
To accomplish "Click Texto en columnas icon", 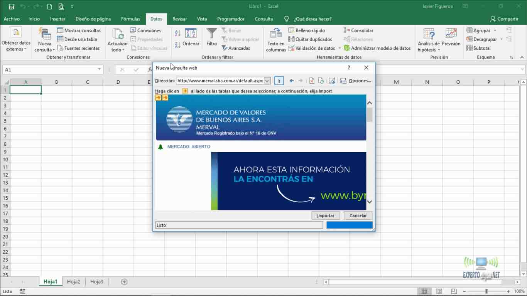I will [276, 34].
